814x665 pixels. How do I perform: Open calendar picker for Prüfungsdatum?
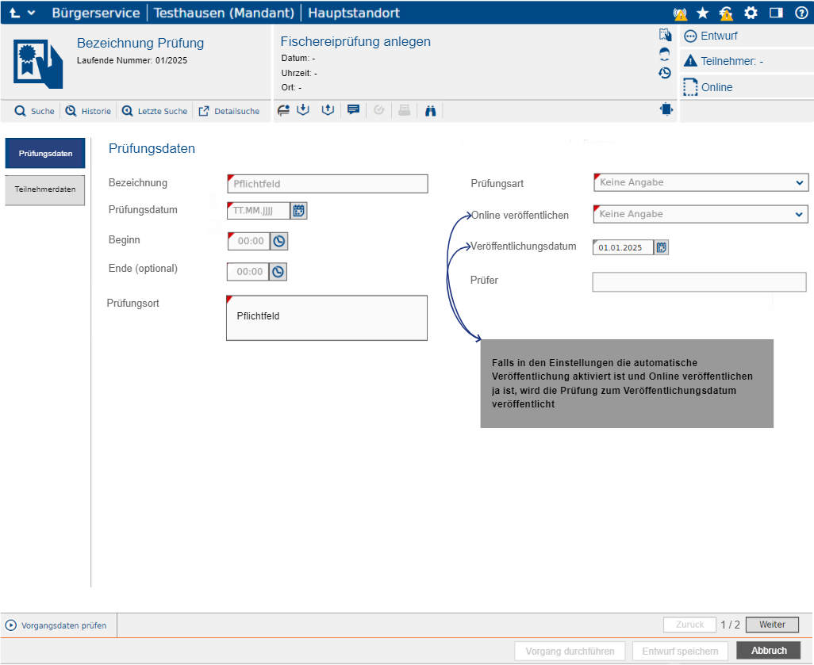(299, 211)
